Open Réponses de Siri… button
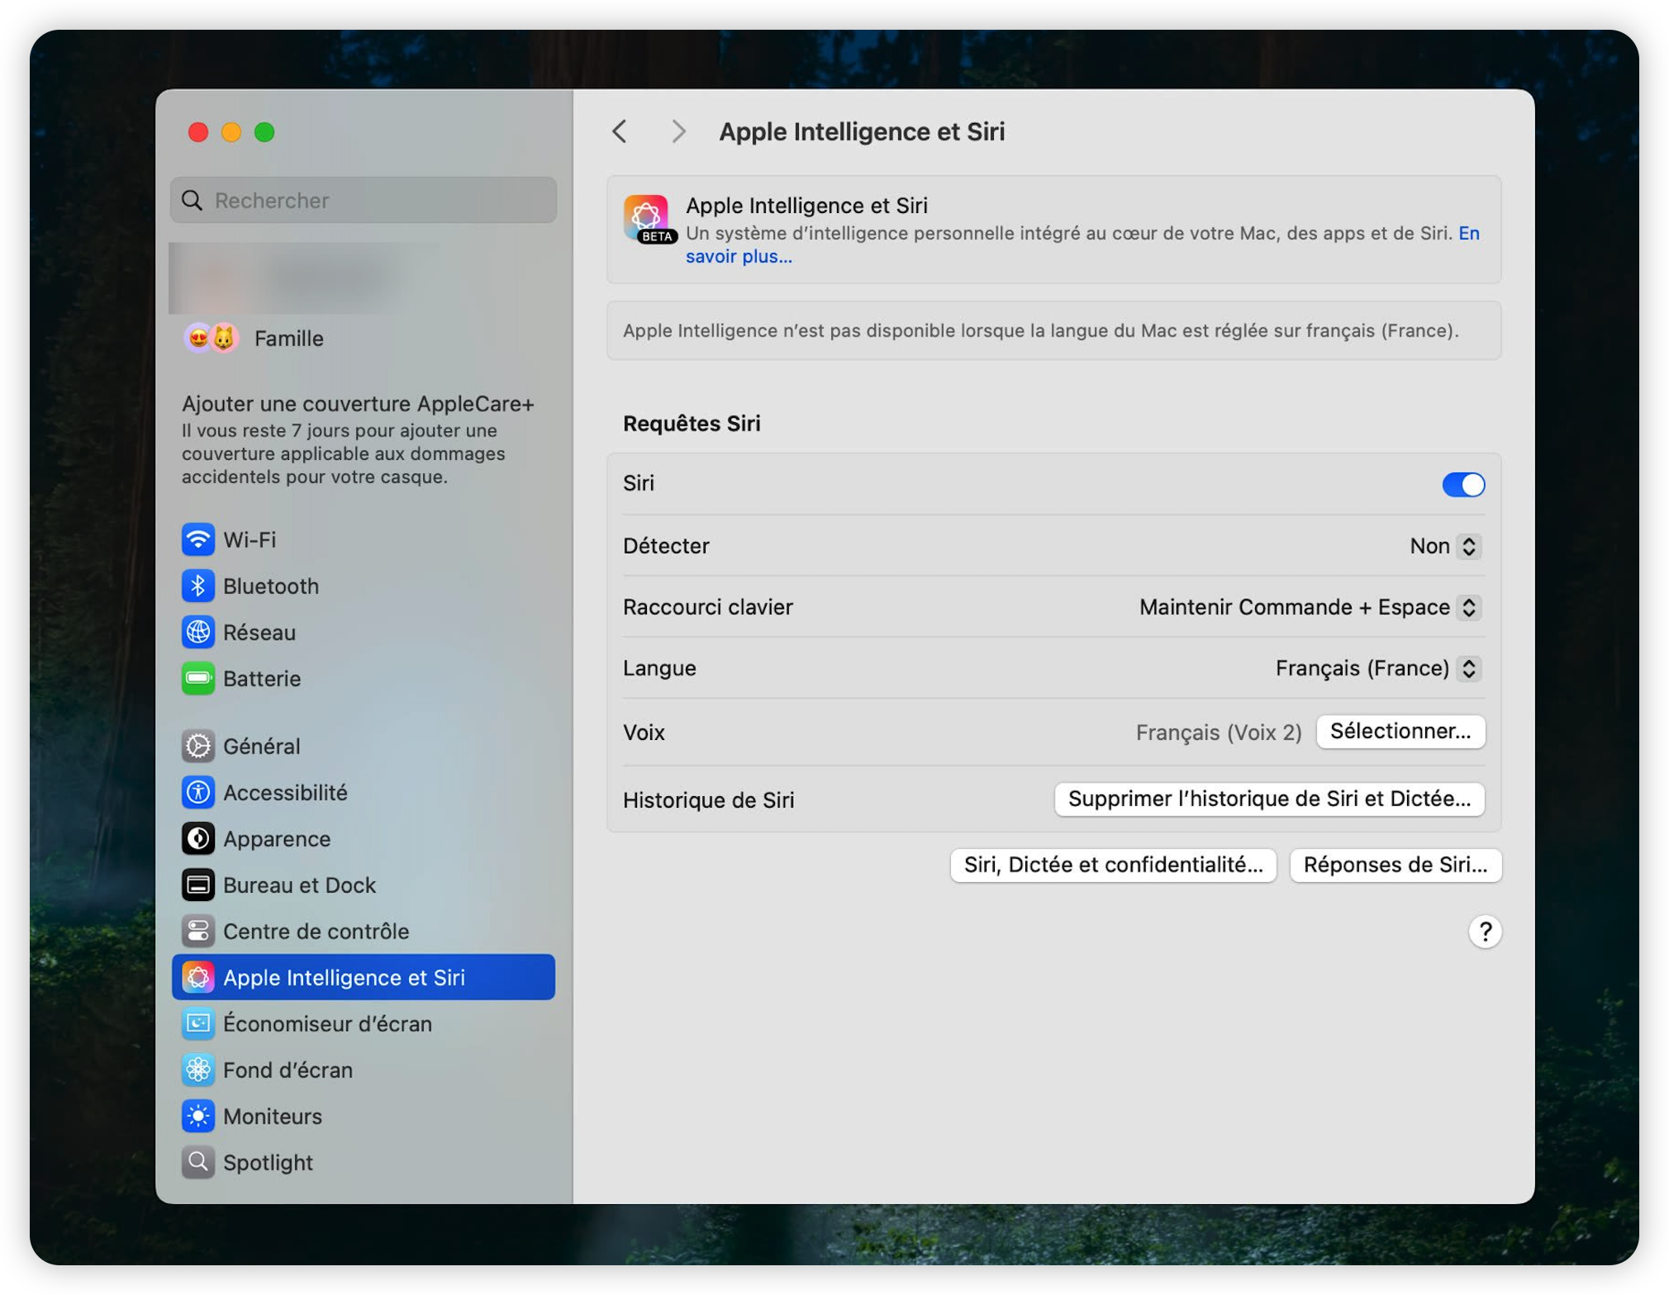Screen dimensions: 1669x1295 (1395, 866)
